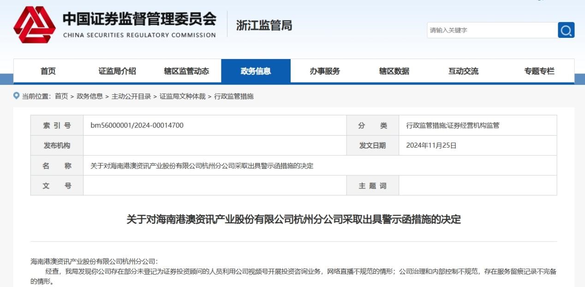Click the 分类 label cell

[373, 125]
